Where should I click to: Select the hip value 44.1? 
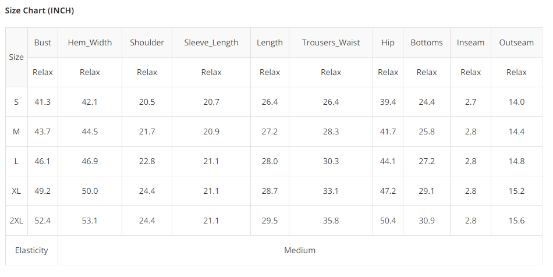click(388, 161)
